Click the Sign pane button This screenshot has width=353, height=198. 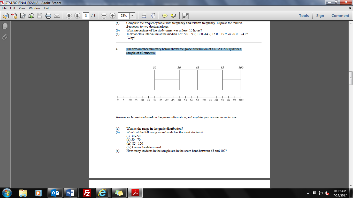[320, 15]
